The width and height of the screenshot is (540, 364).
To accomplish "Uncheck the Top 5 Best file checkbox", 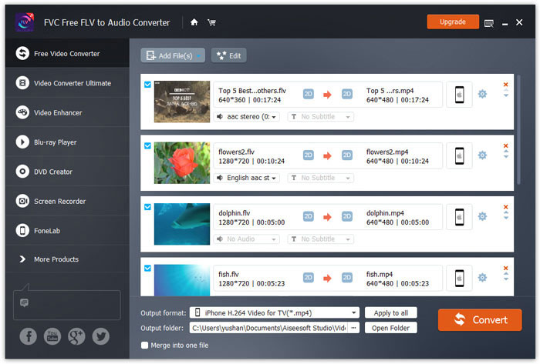I will 147,85.
